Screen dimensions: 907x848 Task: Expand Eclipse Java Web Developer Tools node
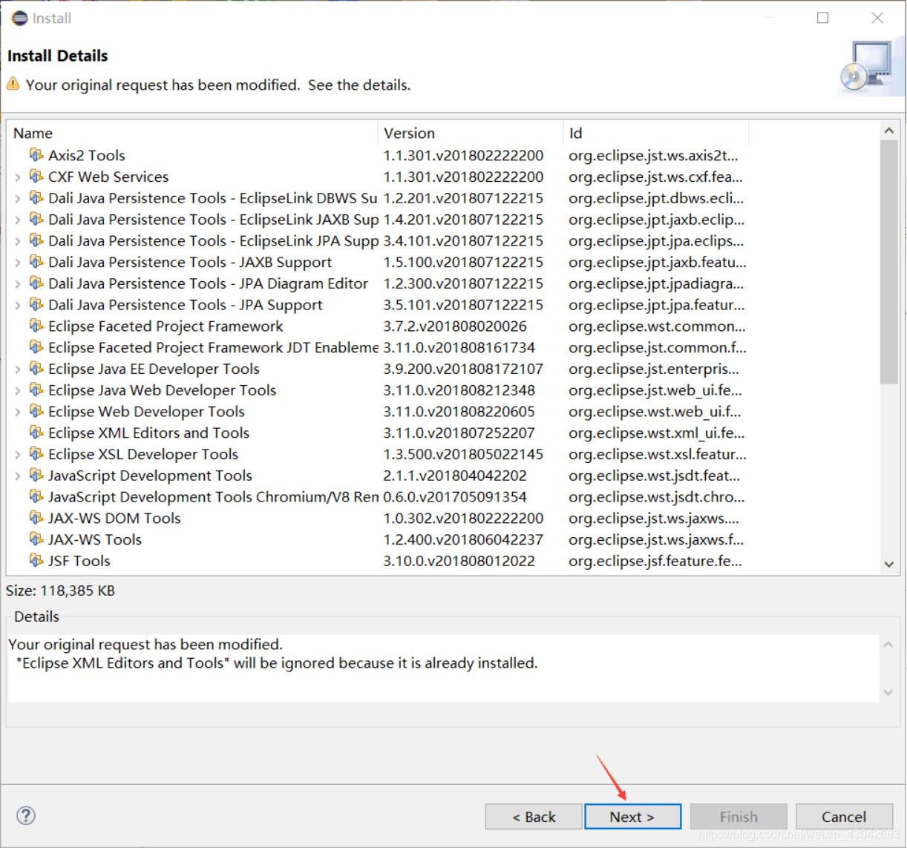[18, 391]
